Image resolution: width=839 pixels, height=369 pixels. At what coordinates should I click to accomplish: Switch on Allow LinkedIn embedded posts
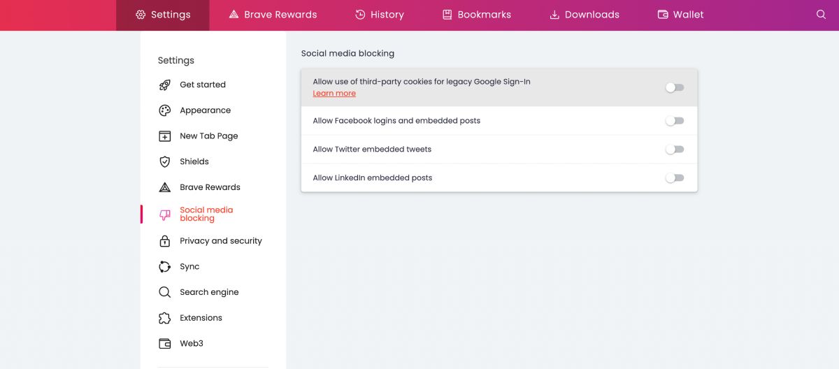(x=674, y=178)
